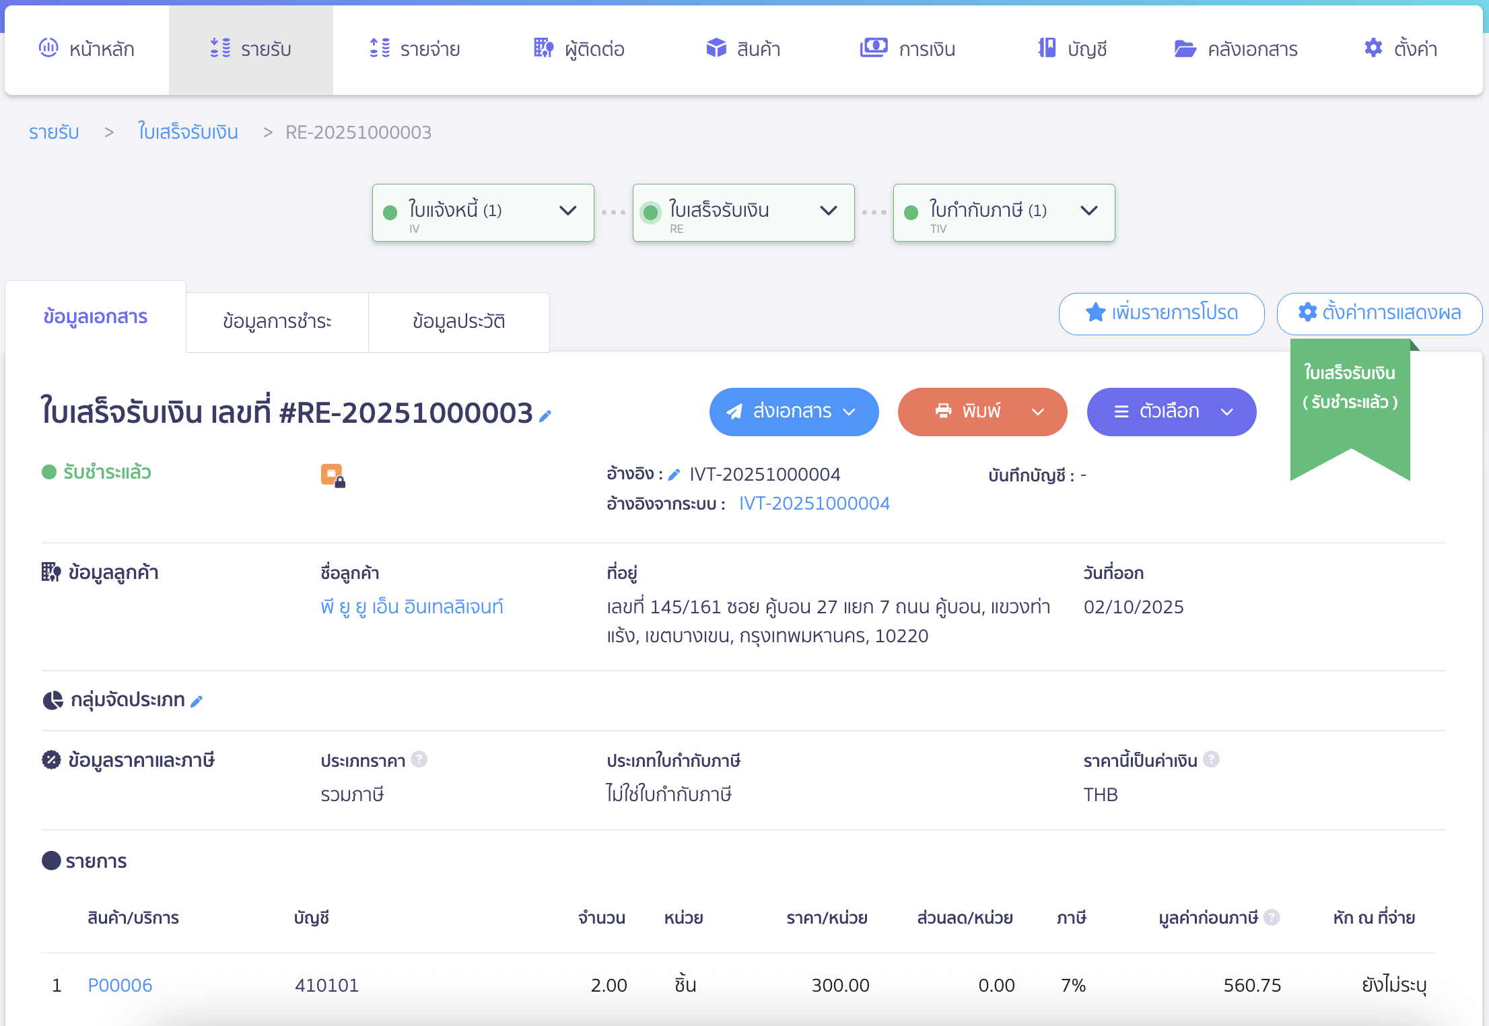Screen dimensions: 1489x1026
Task: Click the สินค้า products box icon
Action: tap(716, 48)
